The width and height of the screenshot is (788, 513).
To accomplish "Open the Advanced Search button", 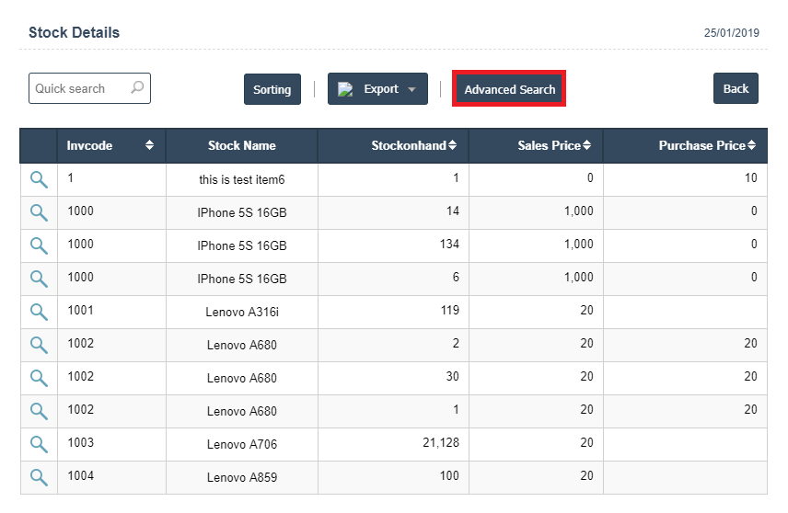I will coord(509,89).
